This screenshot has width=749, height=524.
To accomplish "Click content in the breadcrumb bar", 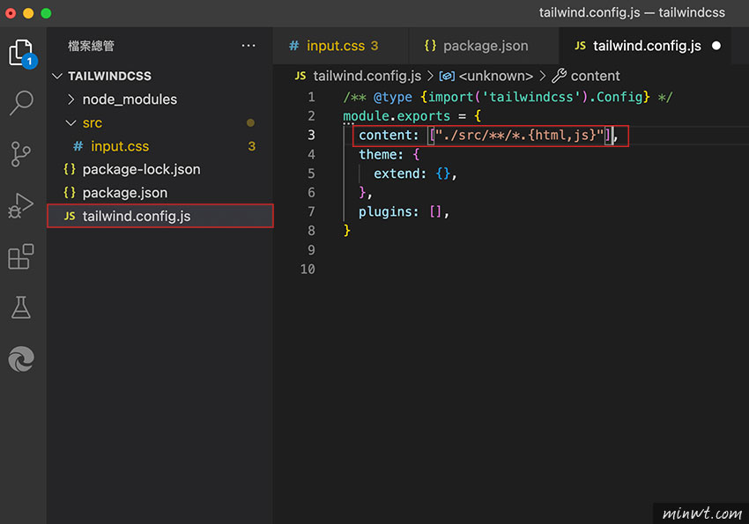I will tap(595, 76).
